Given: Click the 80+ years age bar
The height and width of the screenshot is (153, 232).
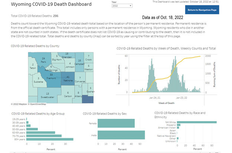Looking at the screenshot, I should pos(50,139).
